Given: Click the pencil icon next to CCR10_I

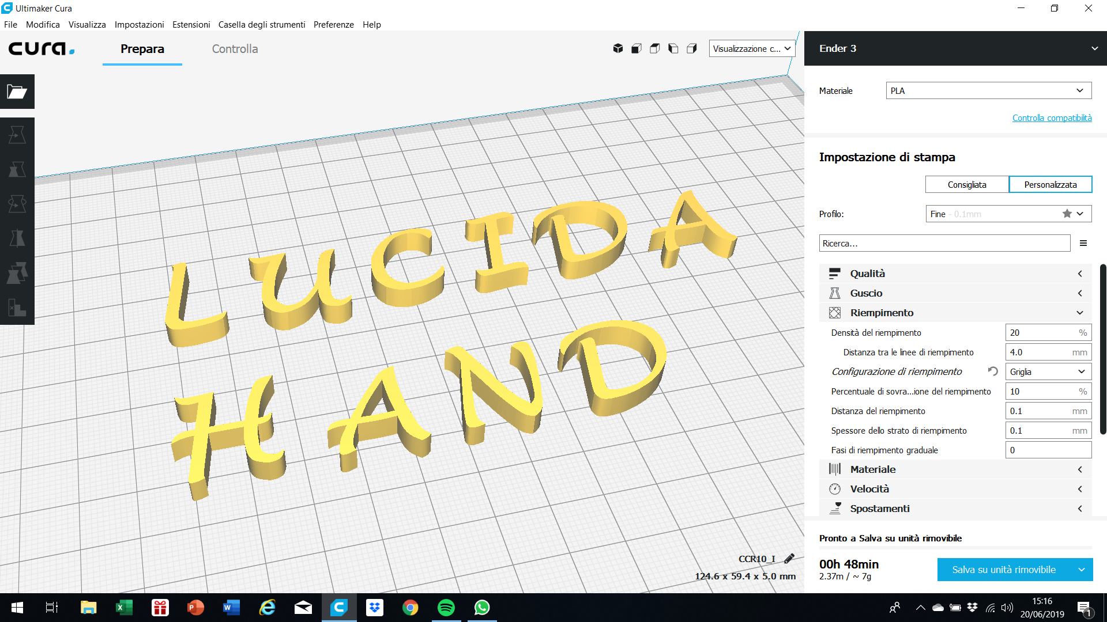Looking at the screenshot, I should click(789, 558).
